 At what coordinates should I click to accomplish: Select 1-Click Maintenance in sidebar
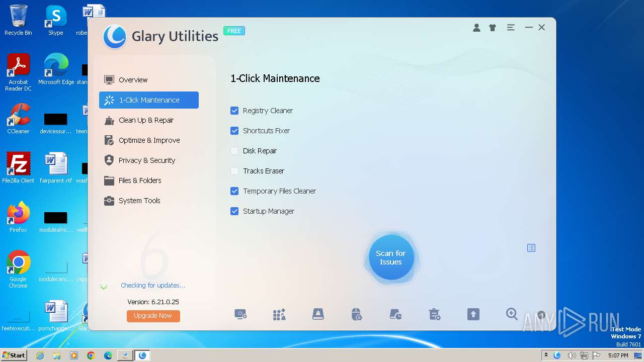click(148, 100)
